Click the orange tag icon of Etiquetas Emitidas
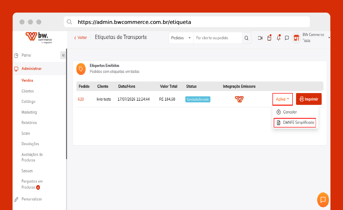 point(81,69)
